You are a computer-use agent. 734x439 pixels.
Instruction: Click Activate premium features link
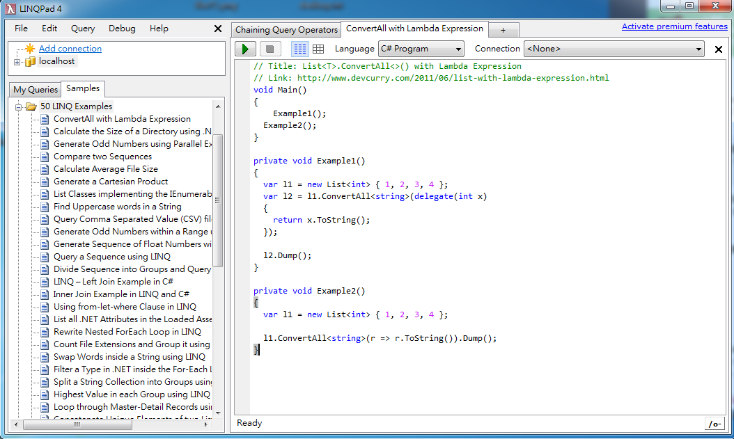[x=675, y=26]
